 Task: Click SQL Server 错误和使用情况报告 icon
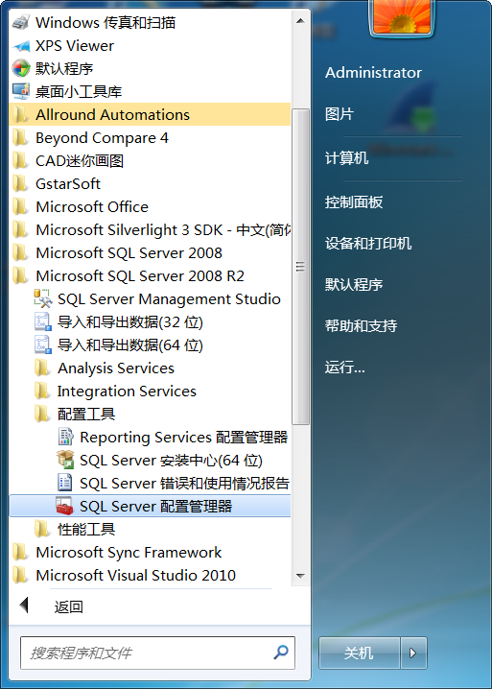[65, 483]
